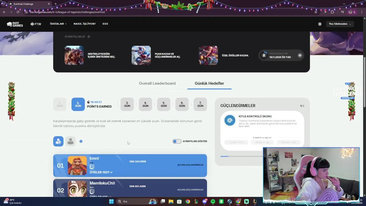
Task: Click kmnt's KDA 243.0556 value
Action: [138, 161]
